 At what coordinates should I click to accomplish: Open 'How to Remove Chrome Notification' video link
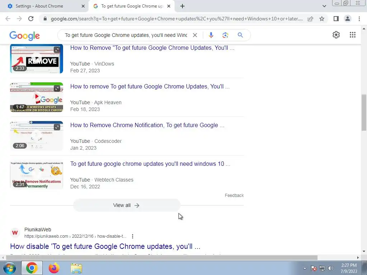click(x=147, y=125)
